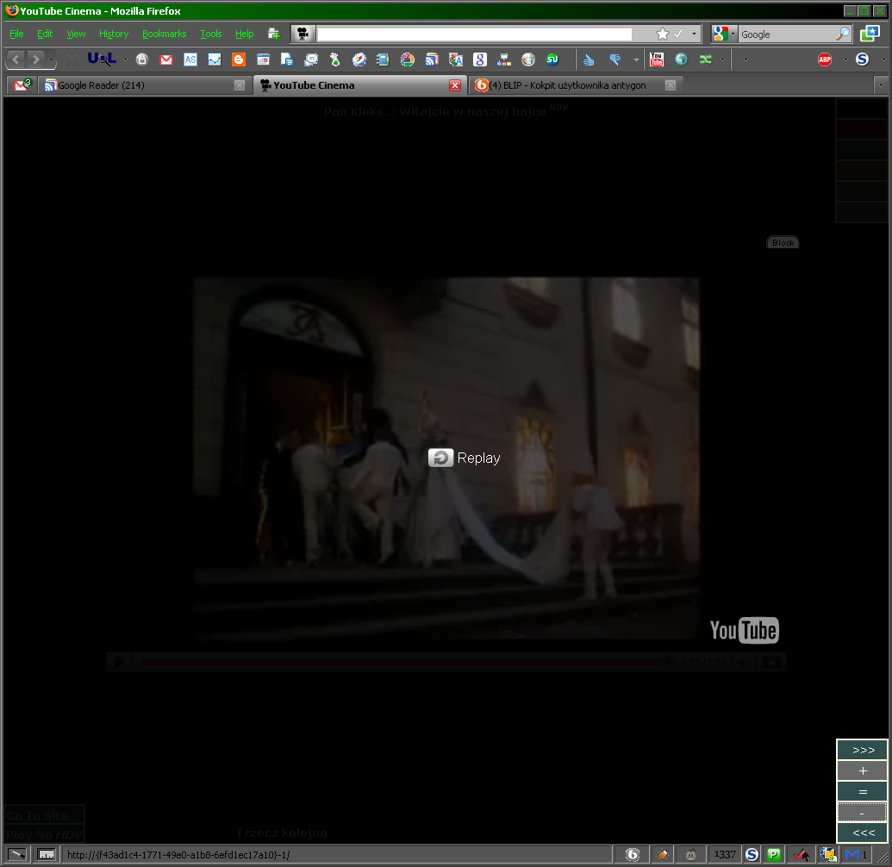The width and height of the screenshot is (892, 867).
Task: Open the Google Analytics chart icon
Action: pyautogui.click(x=215, y=59)
